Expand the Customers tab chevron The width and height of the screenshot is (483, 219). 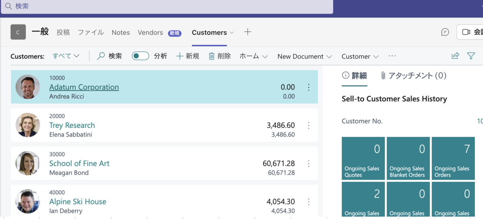(231, 33)
